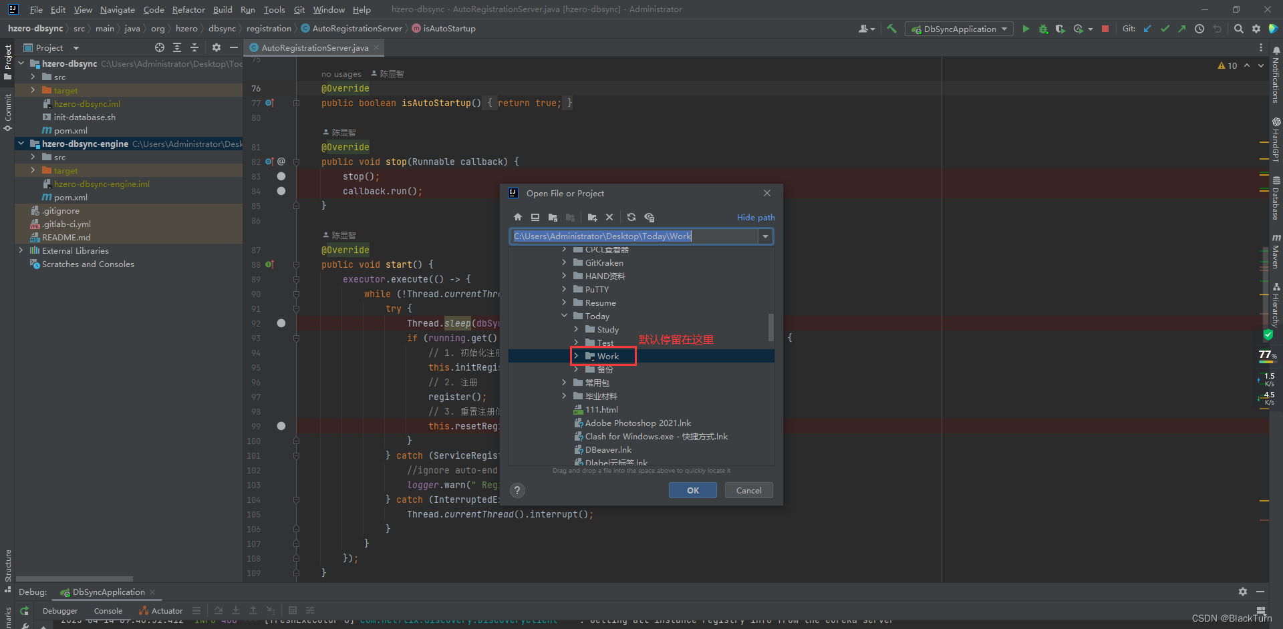Expand the GitKraken folder in the dialog tree
This screenshot has height=629, width=1283.
tap(564, 262)
